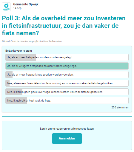
Task: Open the 14 sep. post date
Action: pyautogui.click(x=18, y=8)
